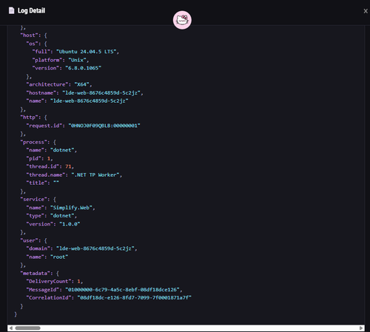Click the "pid" value 1
The width and height of the screenshot is (370, 332).
[49, 158]
